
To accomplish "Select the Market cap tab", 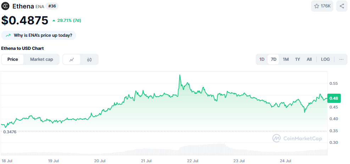I will coord(41,59).
